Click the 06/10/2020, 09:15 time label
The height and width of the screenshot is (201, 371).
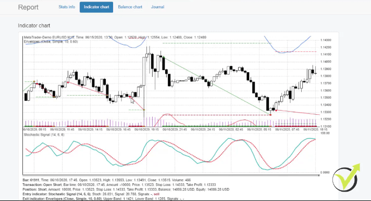tap(34, 129)
